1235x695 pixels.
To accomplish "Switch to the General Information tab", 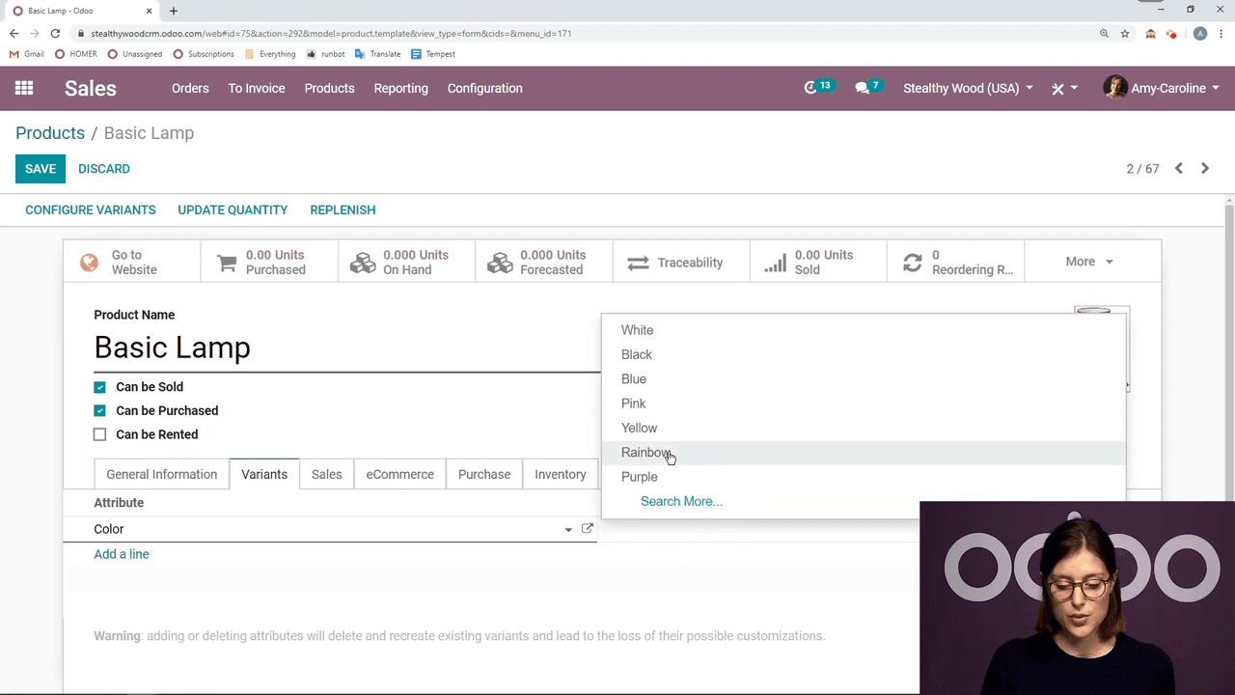I will 162,474.
